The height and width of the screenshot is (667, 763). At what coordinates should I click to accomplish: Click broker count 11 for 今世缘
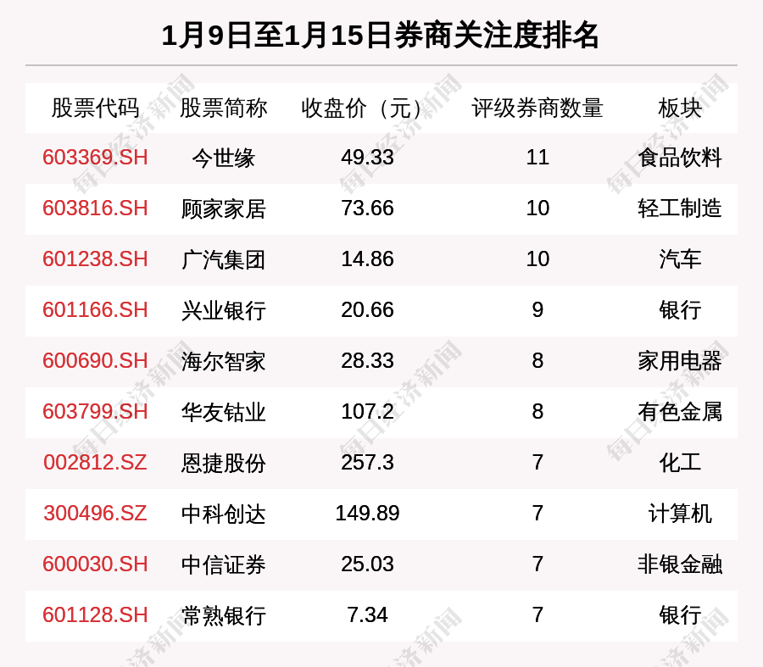pos(537,158)
